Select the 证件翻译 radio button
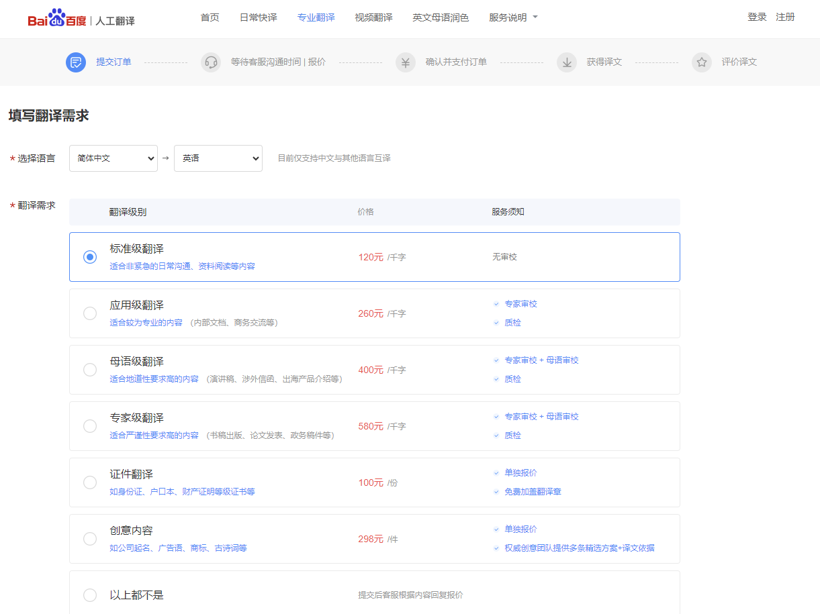 [90, 482]
